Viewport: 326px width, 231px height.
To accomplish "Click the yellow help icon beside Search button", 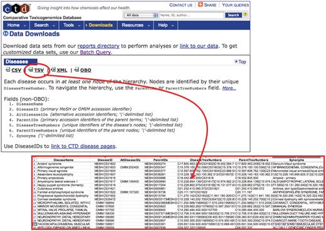I will pos(245,14).
